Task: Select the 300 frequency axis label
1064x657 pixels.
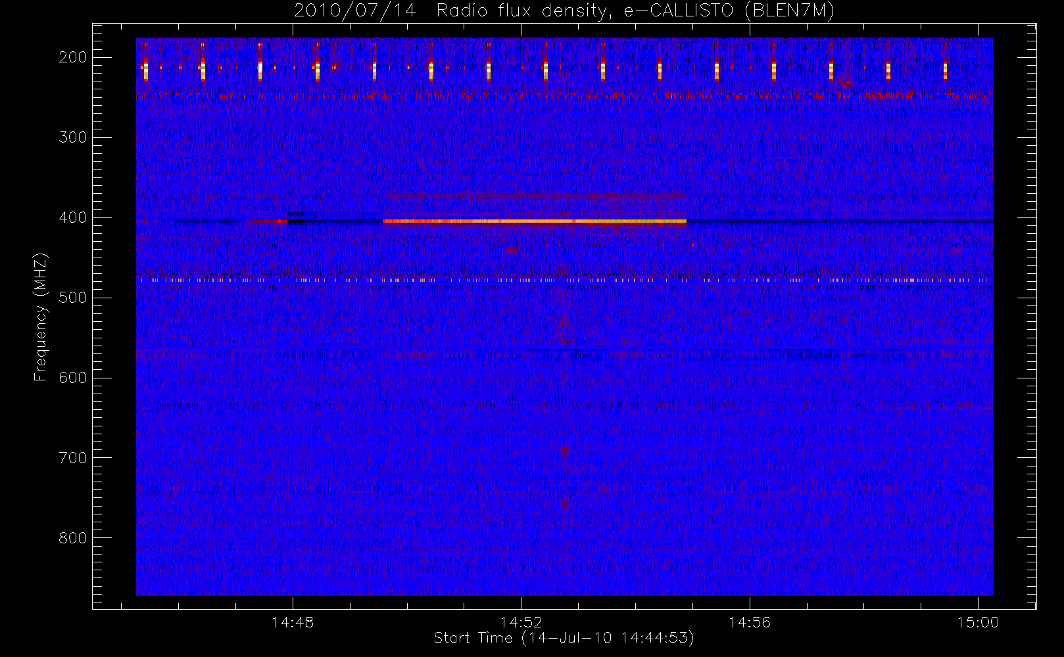Action: (x=72, y=137)
